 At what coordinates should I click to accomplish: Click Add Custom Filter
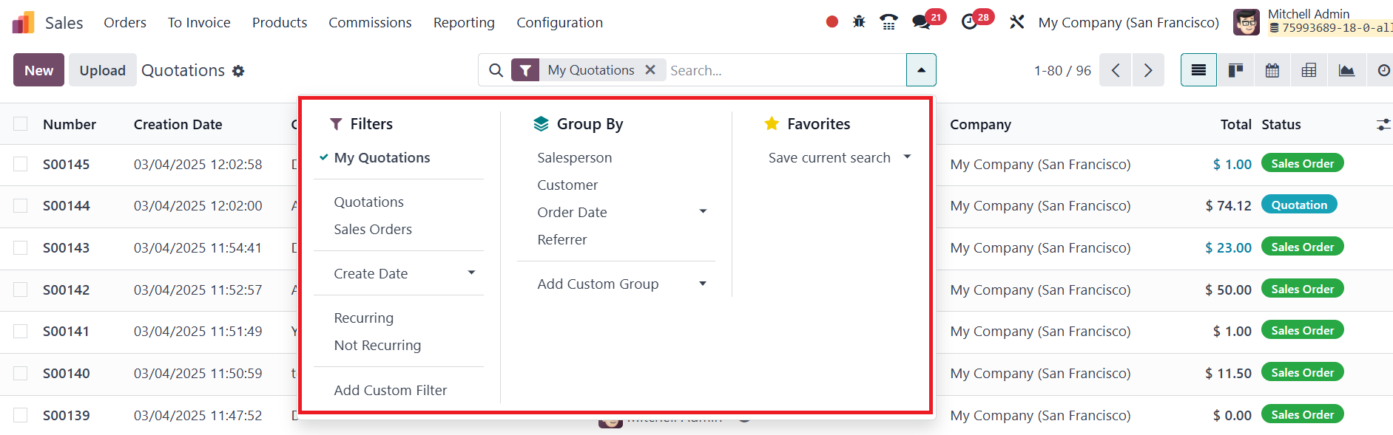tap(390, 390)
